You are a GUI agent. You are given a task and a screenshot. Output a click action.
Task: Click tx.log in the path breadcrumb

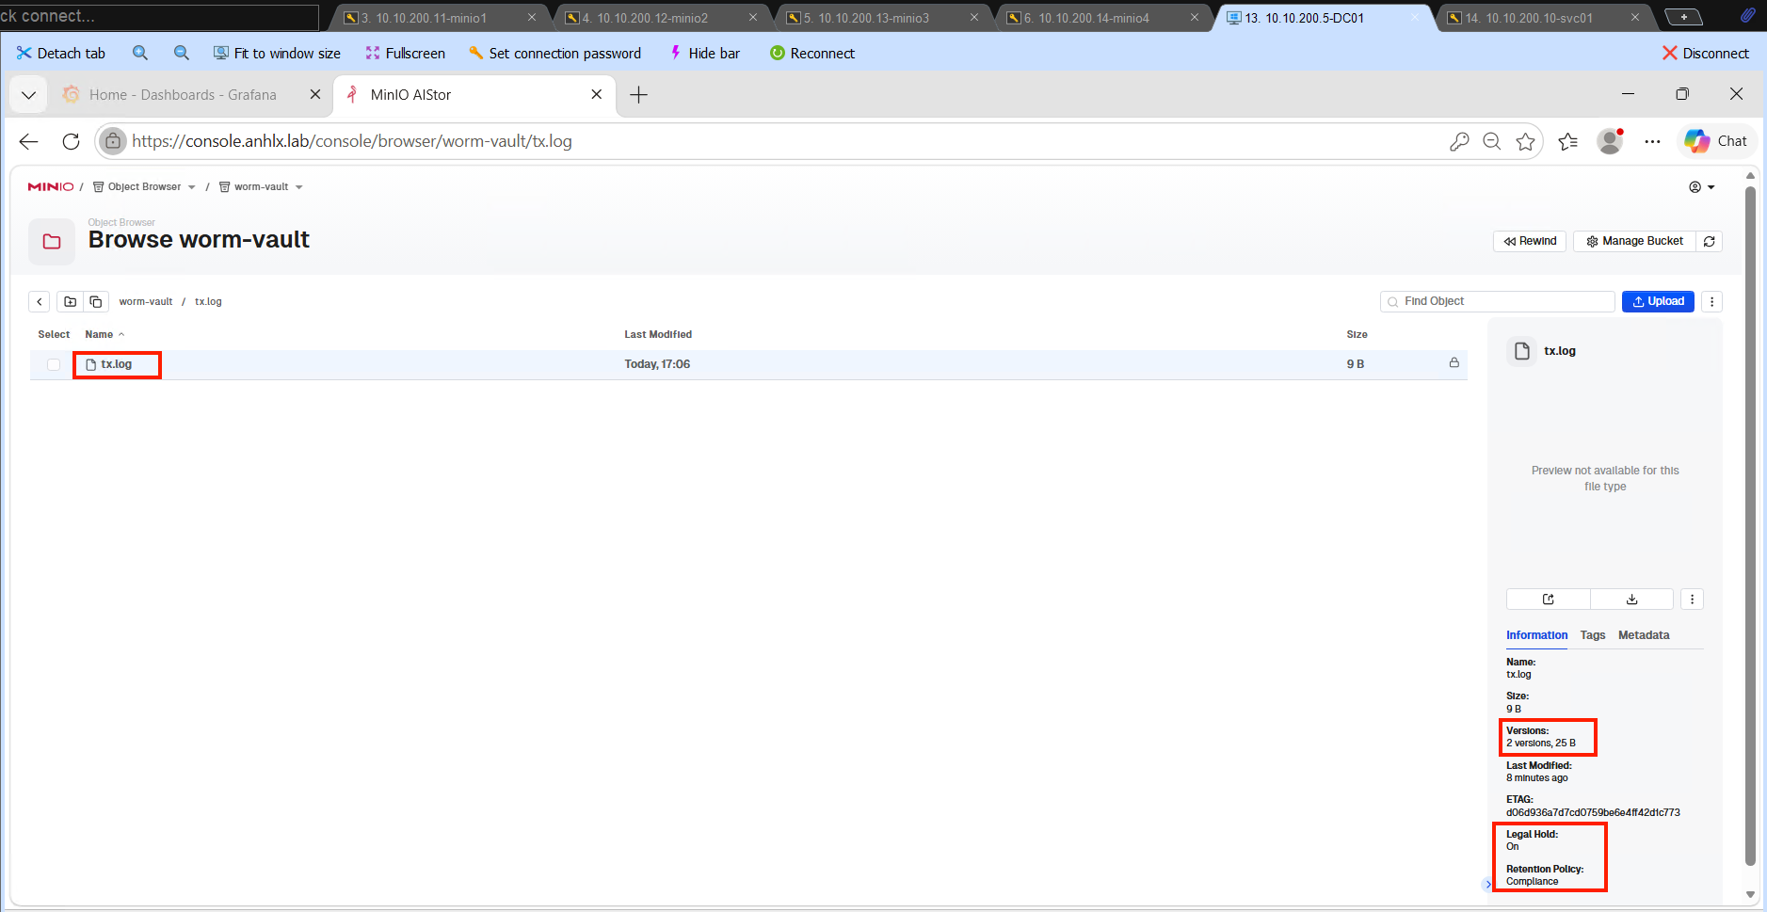point(208,301)
